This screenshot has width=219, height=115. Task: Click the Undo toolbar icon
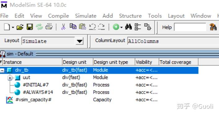[92, 27]
